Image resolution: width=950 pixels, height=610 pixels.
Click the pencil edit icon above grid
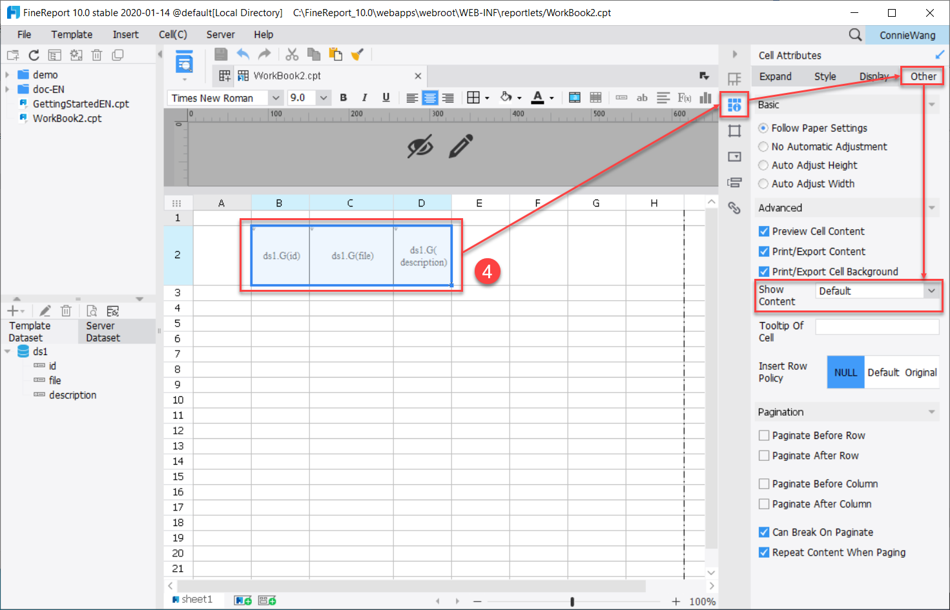pyautogui.click(x=460, y=146)
